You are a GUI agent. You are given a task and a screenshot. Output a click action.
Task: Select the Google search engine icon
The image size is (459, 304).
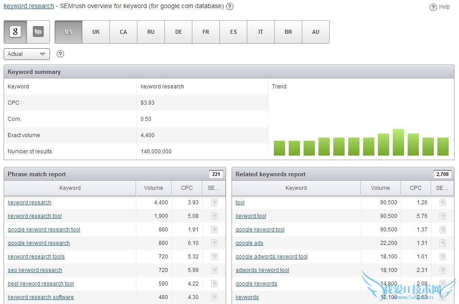click(x=15, y=32)
